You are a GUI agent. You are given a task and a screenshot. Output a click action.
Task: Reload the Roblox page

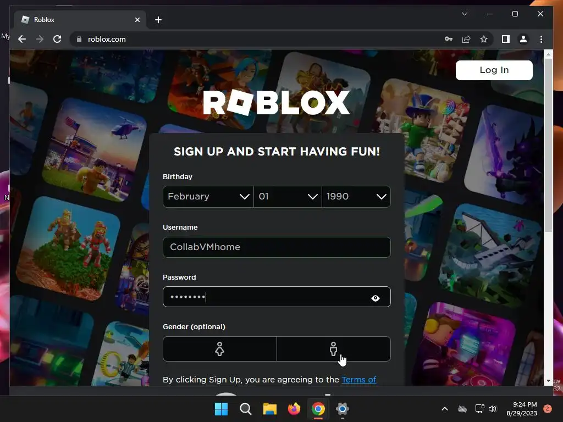57,39
